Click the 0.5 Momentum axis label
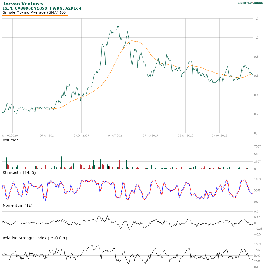Screen dimensions: 265x269 (x=256, y=212)
